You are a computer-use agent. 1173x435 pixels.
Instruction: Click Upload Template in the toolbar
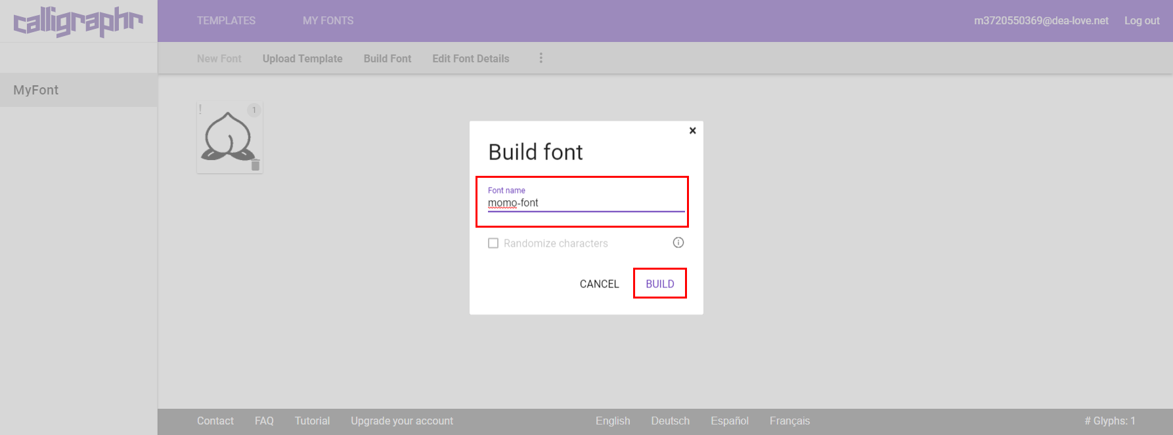pos(302,58)
